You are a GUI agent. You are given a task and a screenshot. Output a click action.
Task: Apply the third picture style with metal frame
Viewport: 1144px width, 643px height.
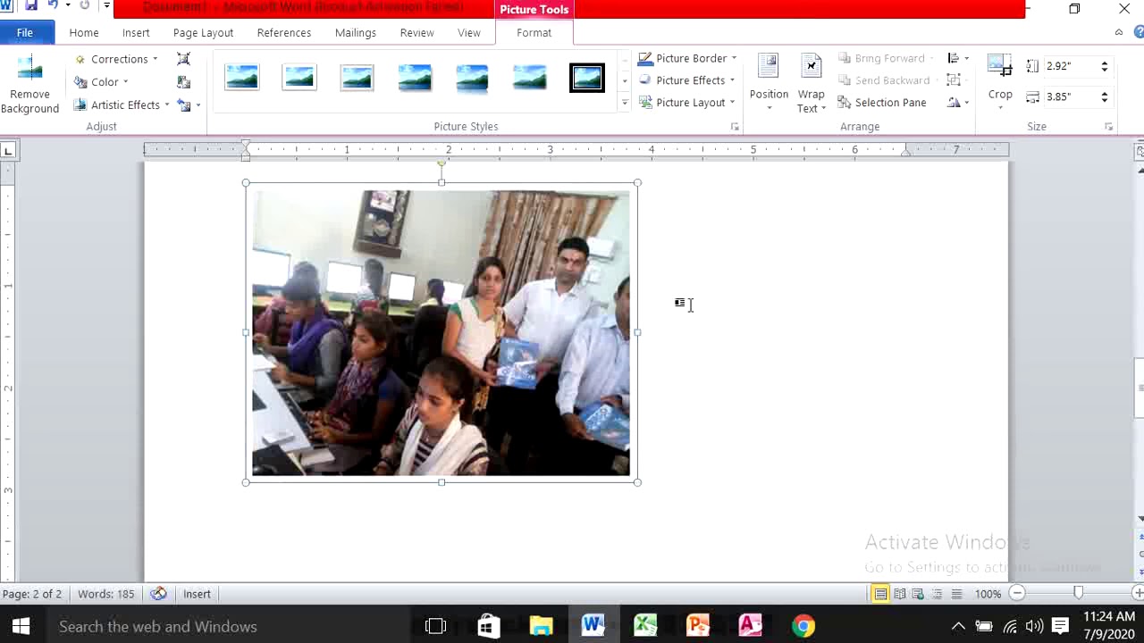tap(357, 79)
